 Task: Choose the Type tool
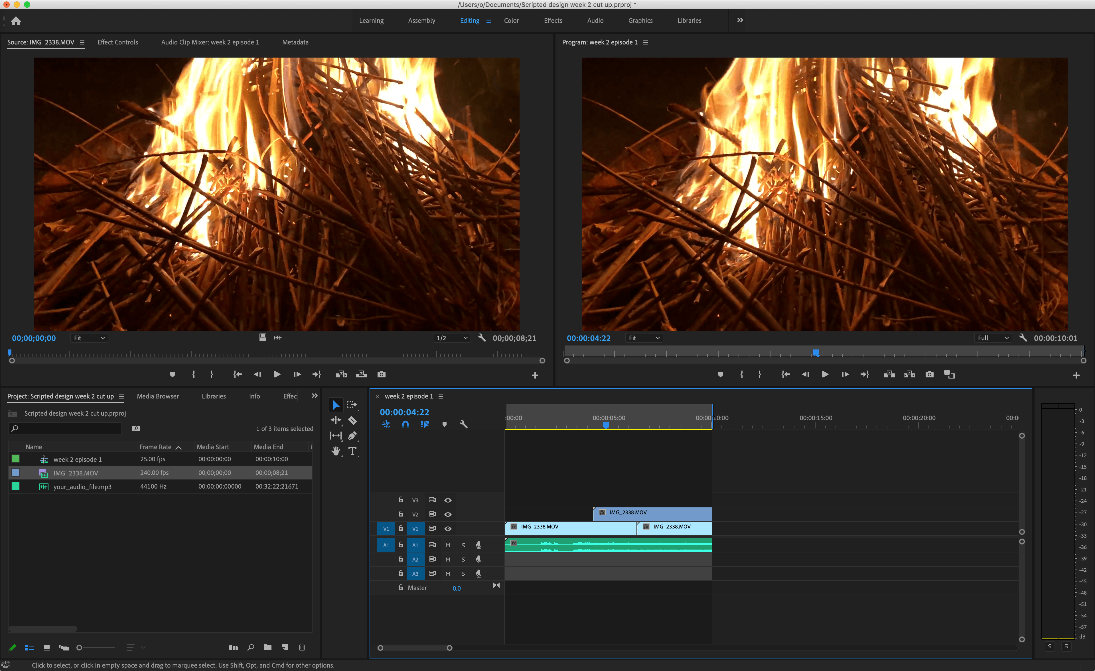[352, 451]
